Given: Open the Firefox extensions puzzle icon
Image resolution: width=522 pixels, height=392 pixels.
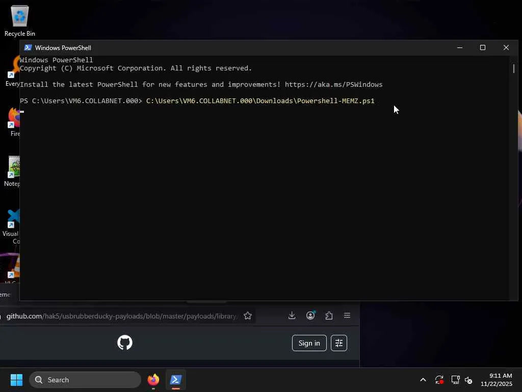Looking at the screenshot, I should [329, 315].
